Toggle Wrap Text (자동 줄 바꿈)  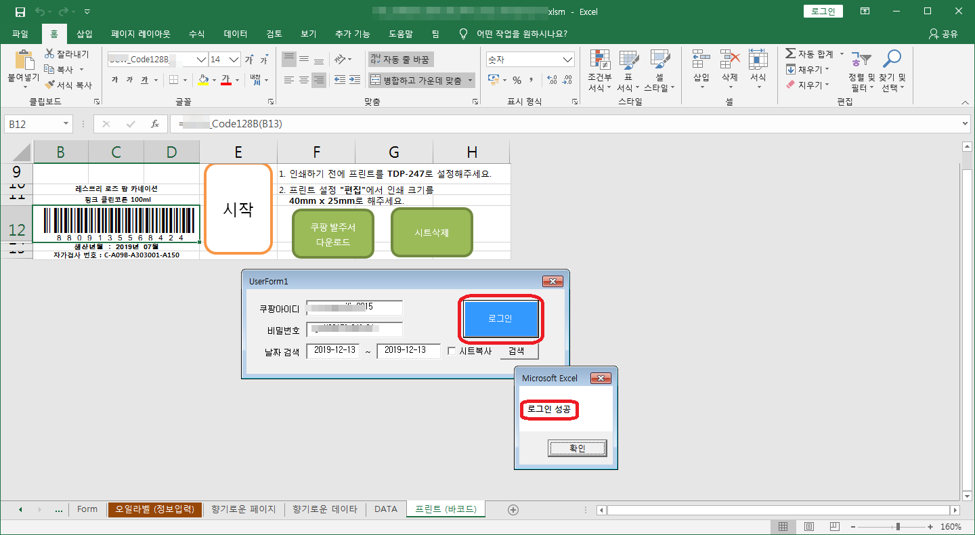pyautogui.click(x=399, y=60)
